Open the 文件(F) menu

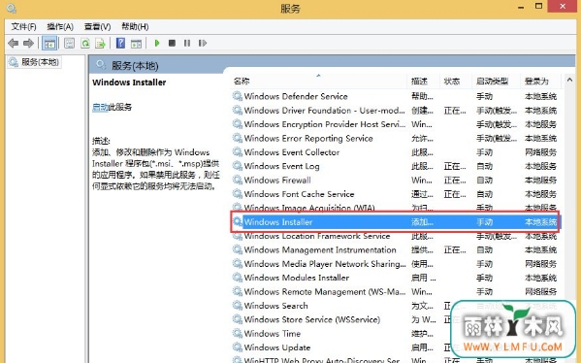pyautogui.click(x=23, y=27)
